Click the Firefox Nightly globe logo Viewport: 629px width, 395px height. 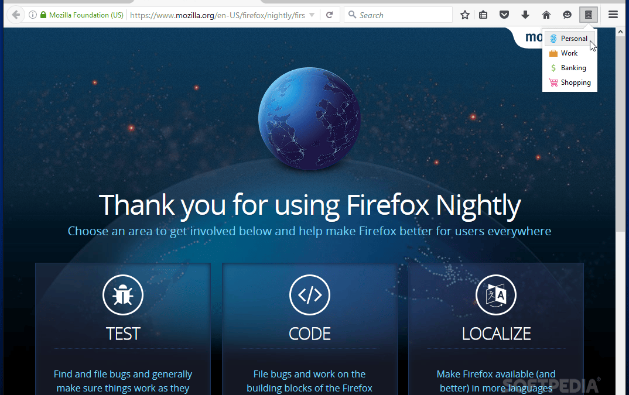[x=309, y=118]
